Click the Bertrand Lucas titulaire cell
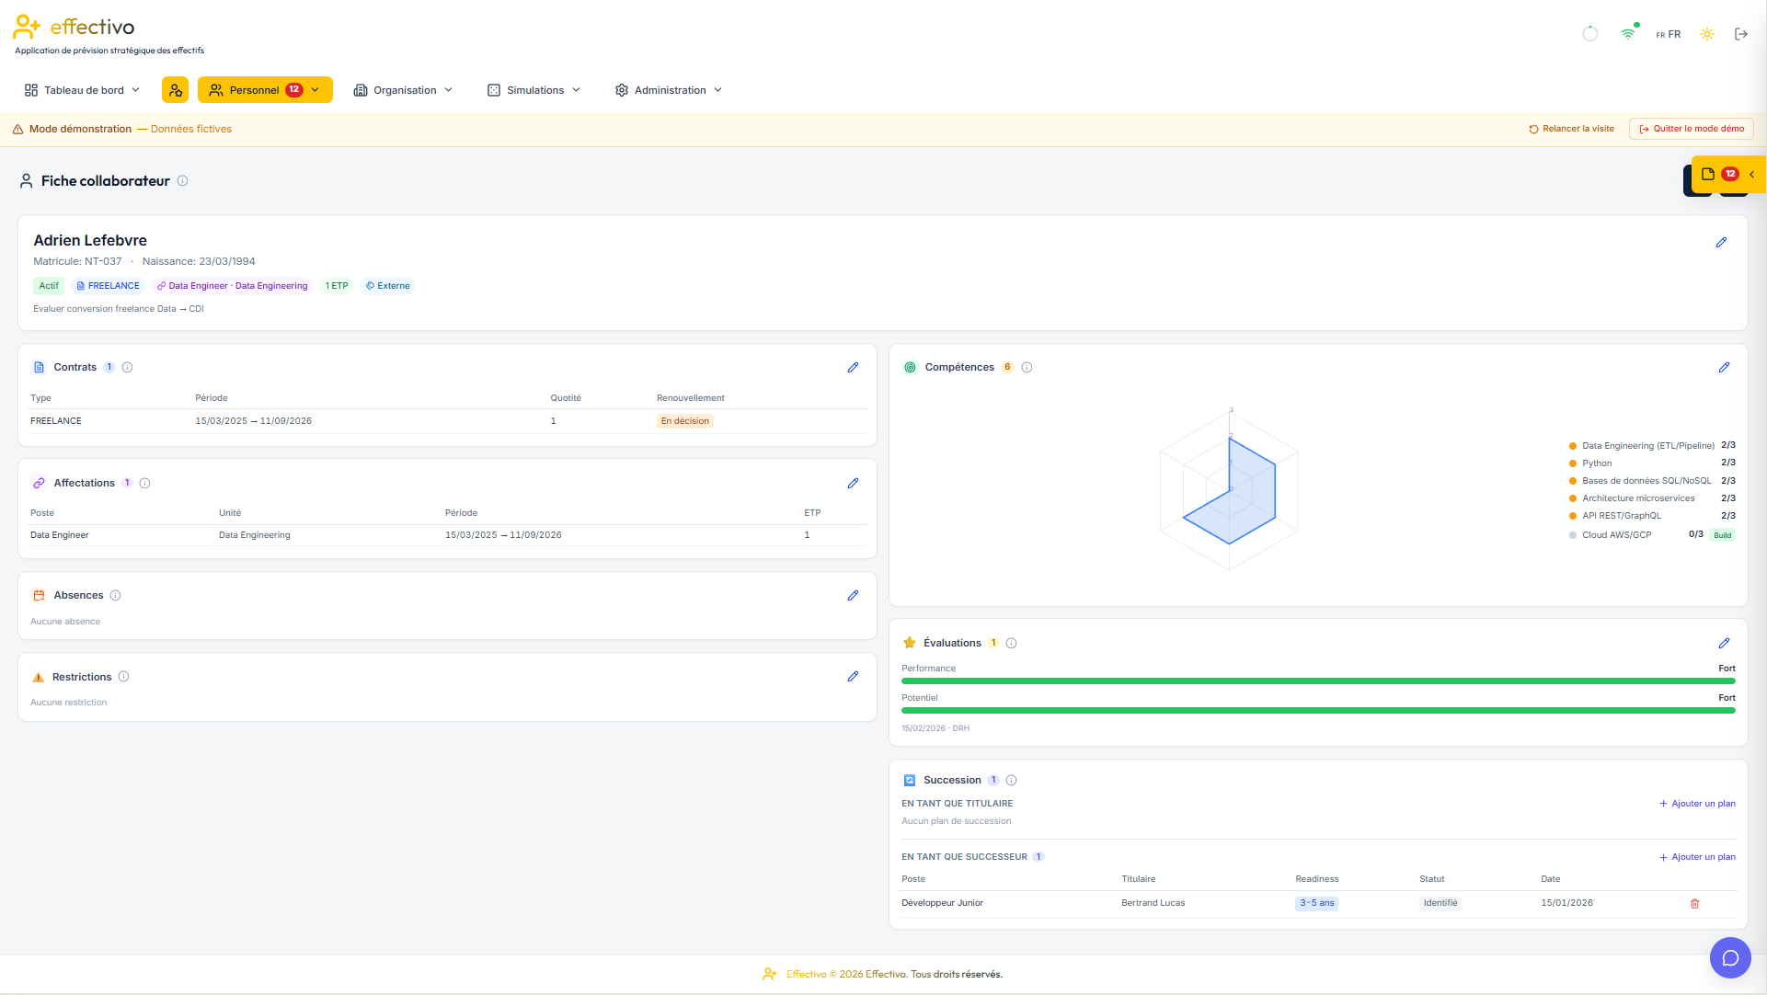The height and width of the screenshot is (995, 1767). (x=1153, y=903)
